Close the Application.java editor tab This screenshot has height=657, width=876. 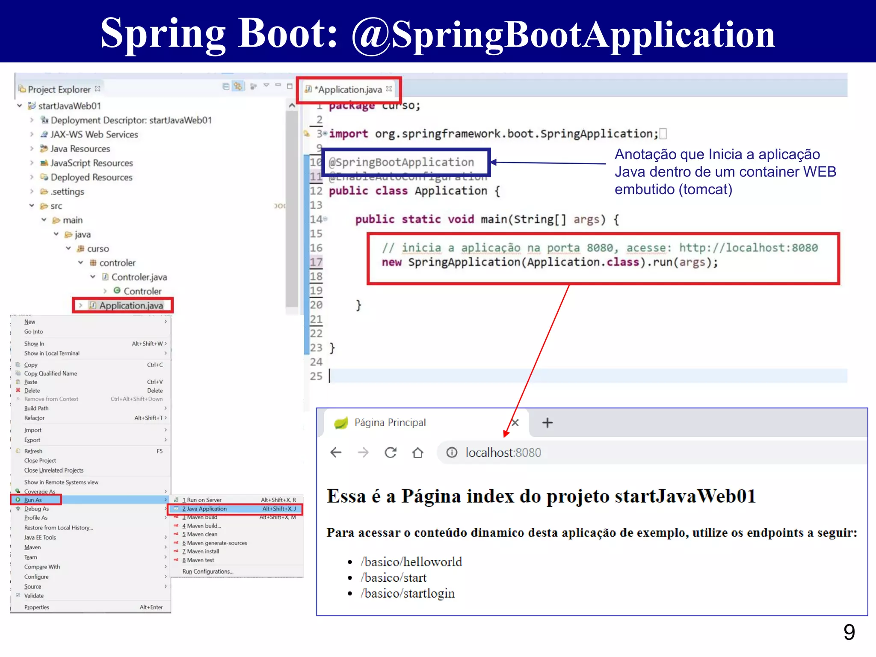pyautogui.click(x=389, y=89)
